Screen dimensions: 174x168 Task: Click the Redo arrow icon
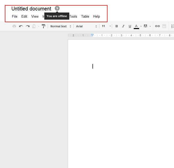coord(28,26)
